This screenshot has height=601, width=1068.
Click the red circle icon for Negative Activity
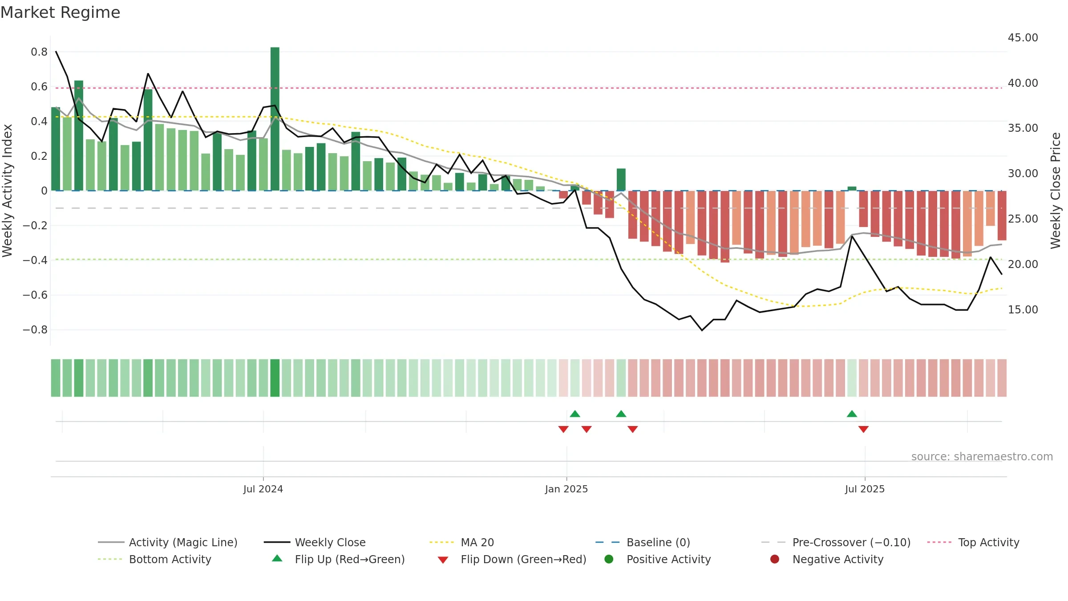775,559
